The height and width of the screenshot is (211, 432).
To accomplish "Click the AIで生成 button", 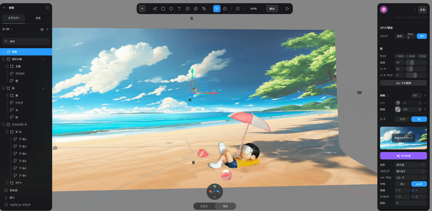I will click(404, 156).
